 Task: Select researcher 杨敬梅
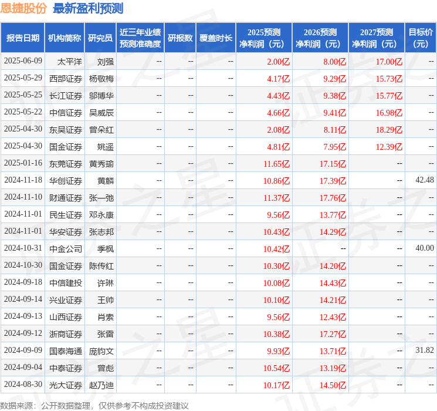click(101, 79)
